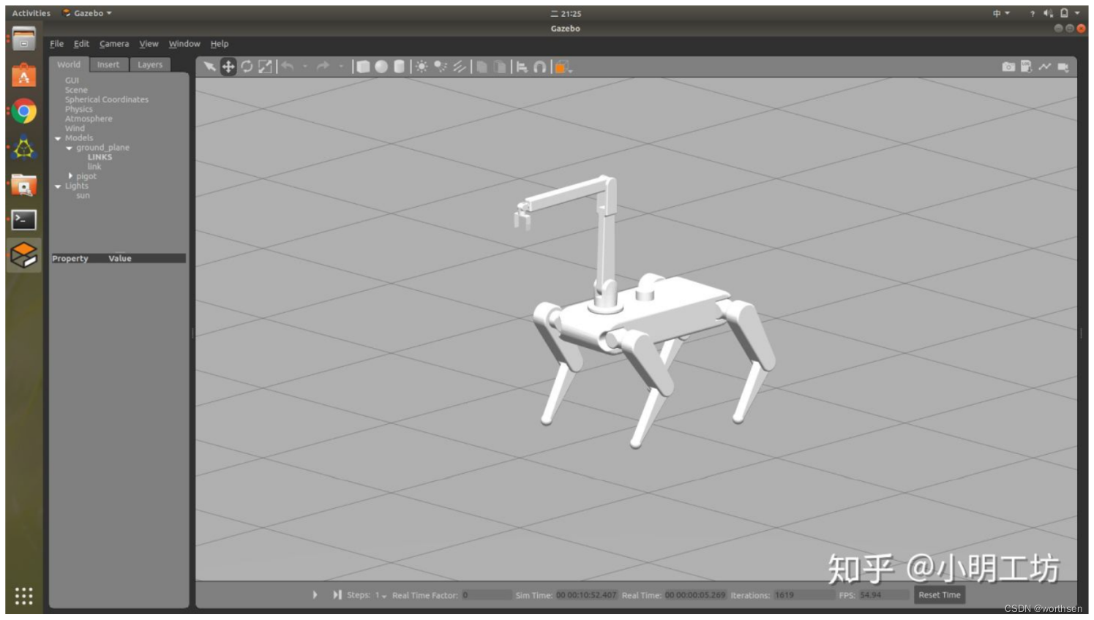1094x620 pixels.
Task: Open the plot graph tool
Action: point(1044,67)
